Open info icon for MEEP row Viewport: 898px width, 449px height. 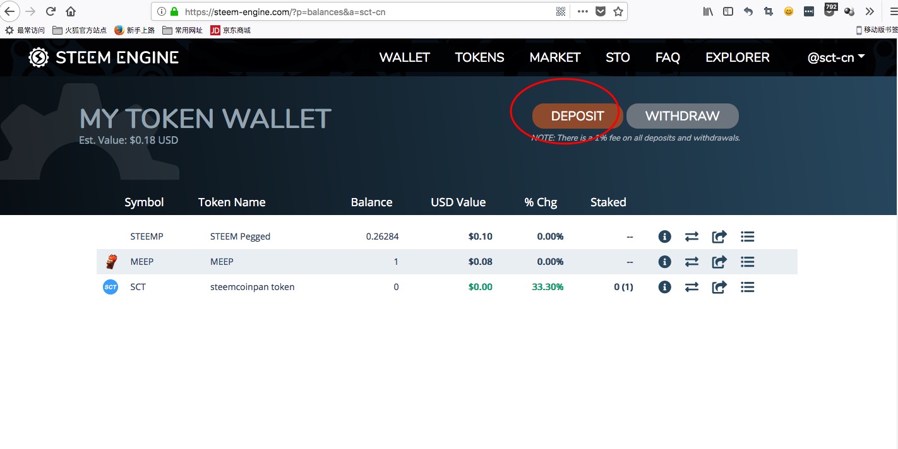pyautogui.click(x=664, y=262)
